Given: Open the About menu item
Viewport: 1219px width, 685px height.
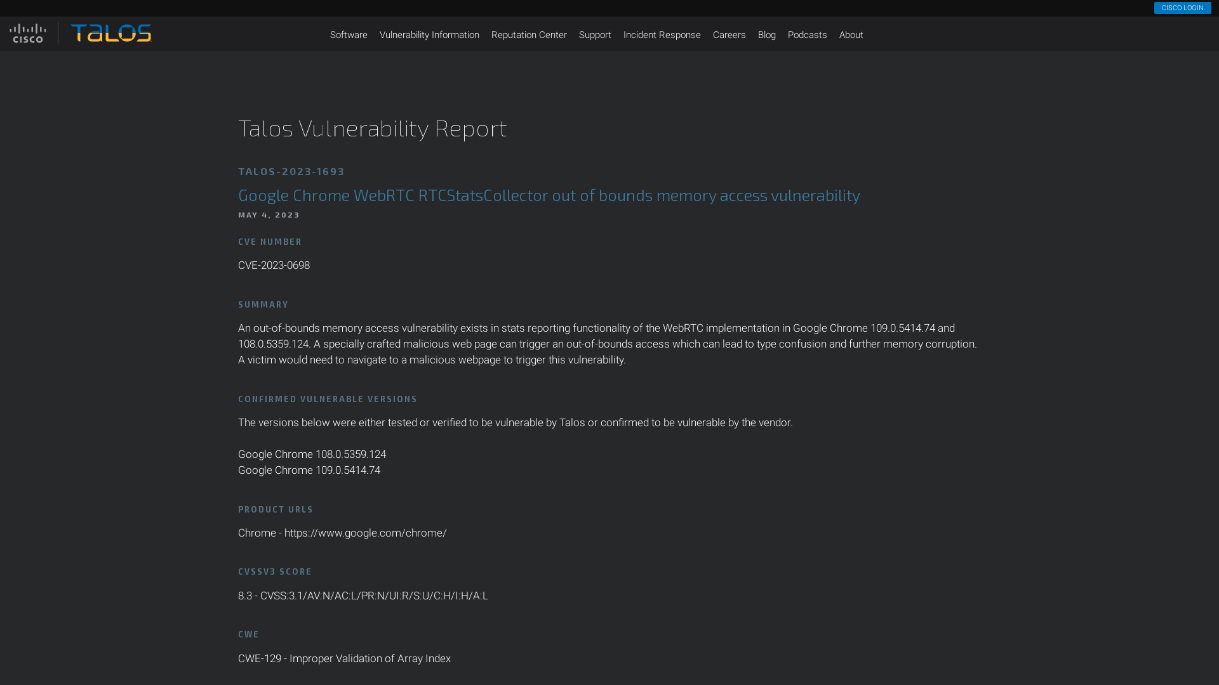Looking at the screenshot, I should tap(851, 35).
